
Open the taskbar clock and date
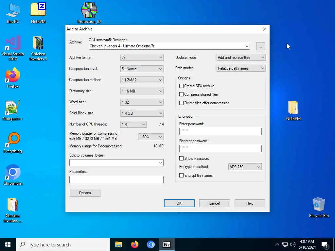[x=307, y=244]
